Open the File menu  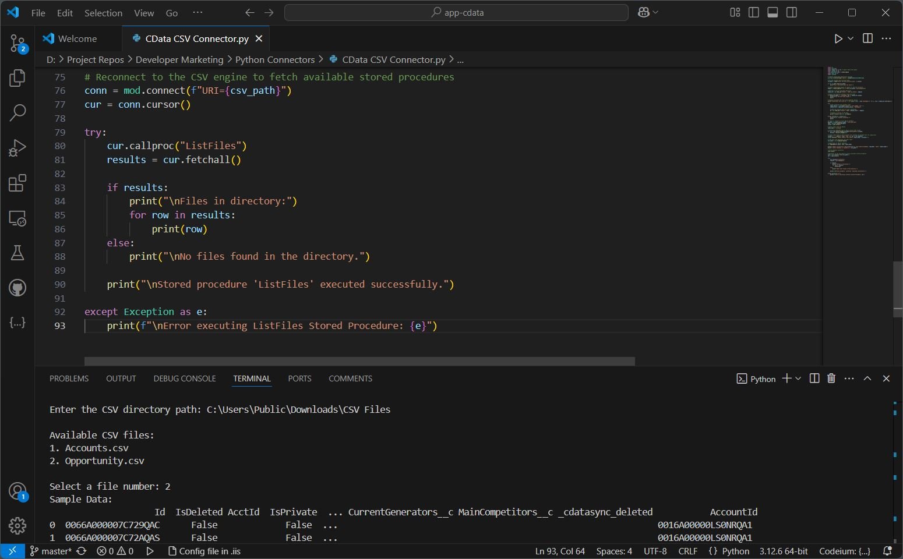coord(38,13)
